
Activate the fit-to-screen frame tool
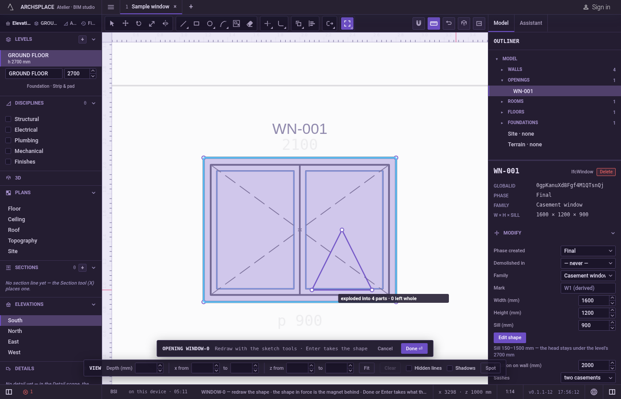[347, 23]
